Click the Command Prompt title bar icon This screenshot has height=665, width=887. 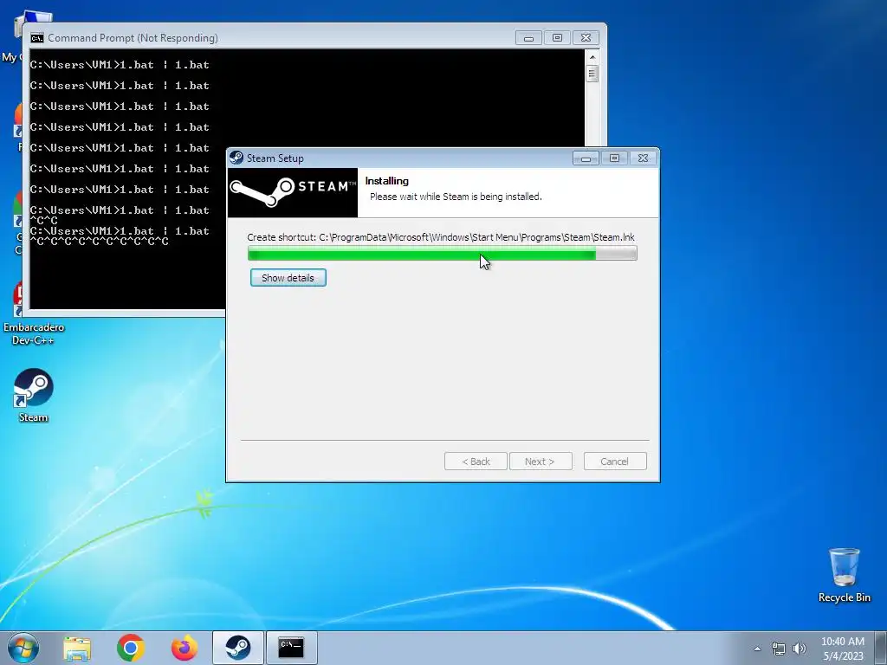(x=37, y=38)
